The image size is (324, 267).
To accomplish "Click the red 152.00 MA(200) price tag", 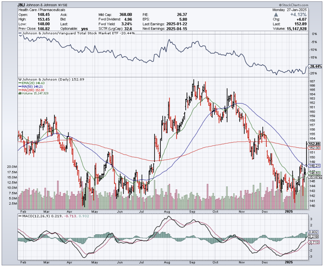I will [x=314, y=148].
